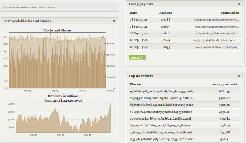The width and height of the screenshot is (246, 143).
Task: Open transaction starting with 0x3d3163
Action: [216, 40]
